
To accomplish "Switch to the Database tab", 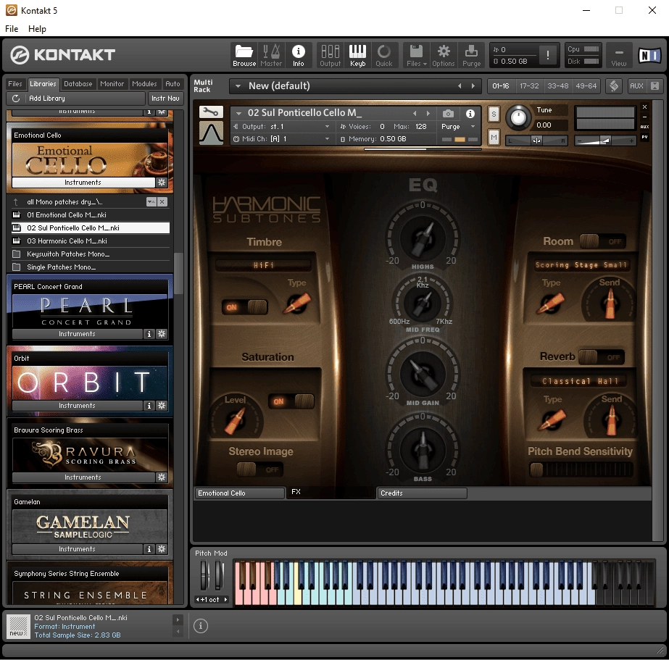I will click(x=78, y=84).
